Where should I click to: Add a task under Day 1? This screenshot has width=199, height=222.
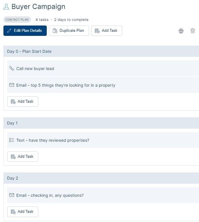23,157
